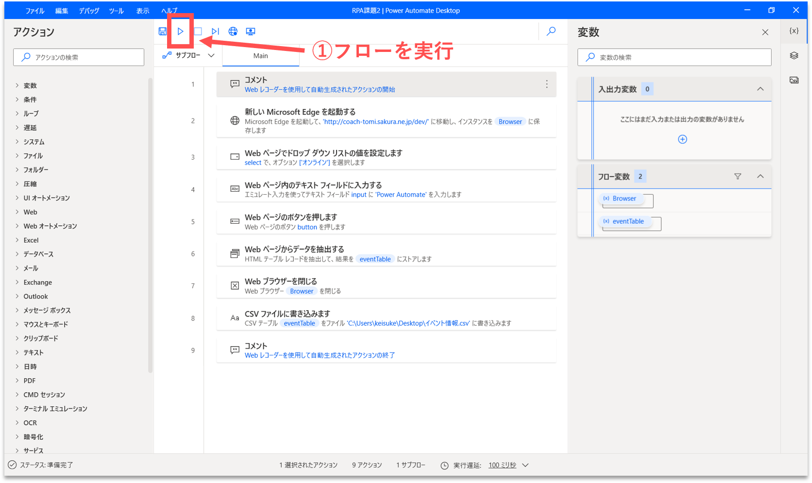Open the デバッグ menu

click(89, 11)
